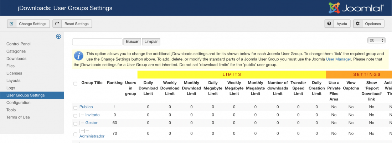Open Tools in sidebar
The height and width of the screenshot is (143, 392).
coord(11,110)
